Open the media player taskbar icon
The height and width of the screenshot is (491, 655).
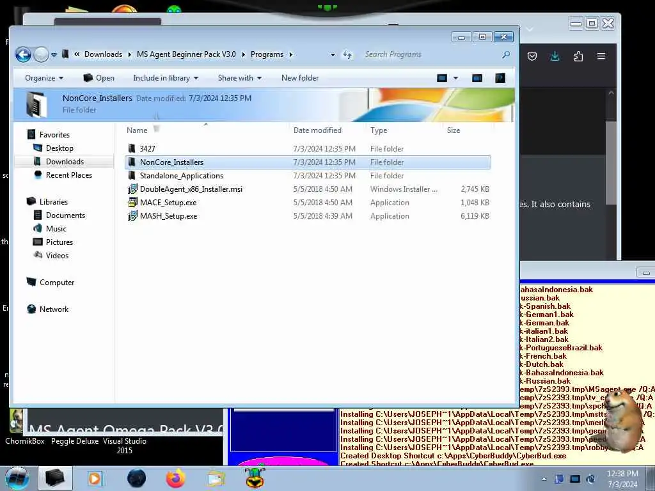(x=95, y=478)
